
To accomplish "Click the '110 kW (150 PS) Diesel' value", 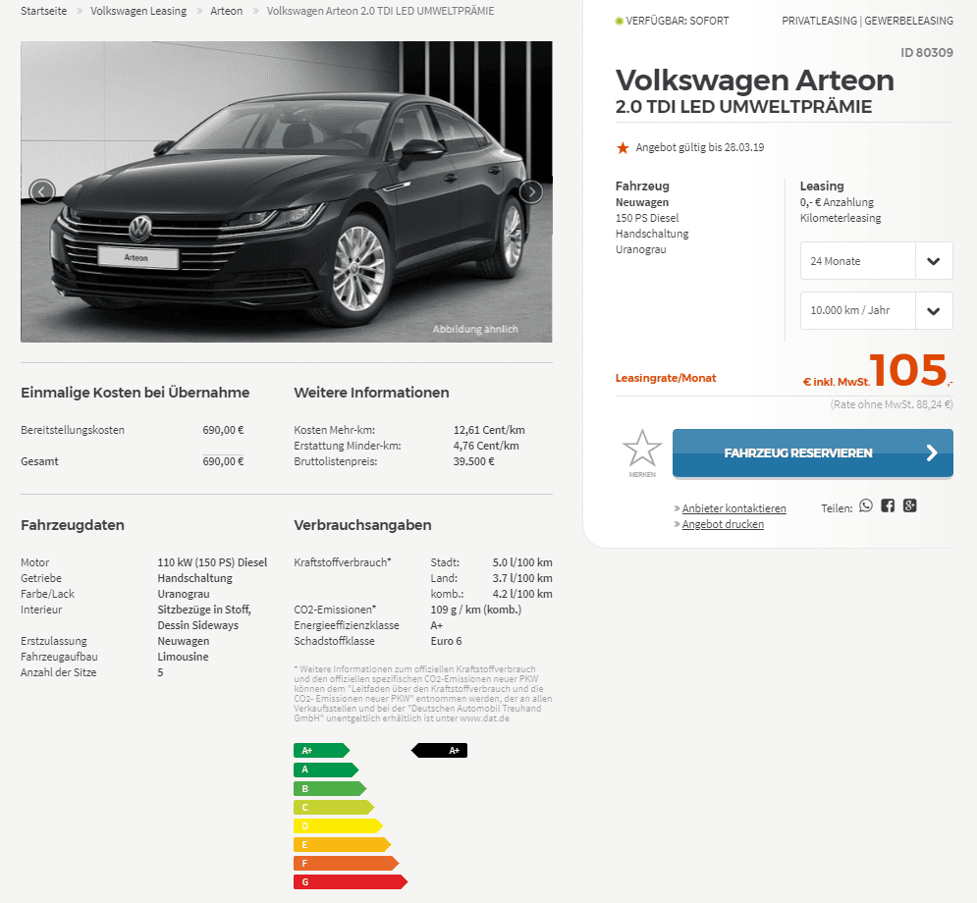I will 212,562.
